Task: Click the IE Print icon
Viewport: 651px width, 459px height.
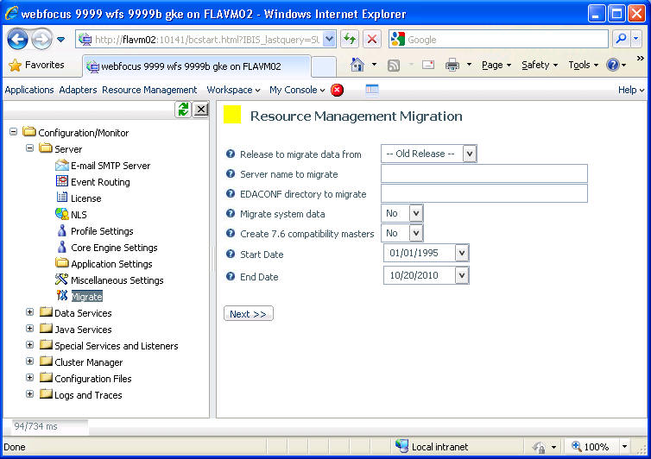Action: (x=452, y=65)
